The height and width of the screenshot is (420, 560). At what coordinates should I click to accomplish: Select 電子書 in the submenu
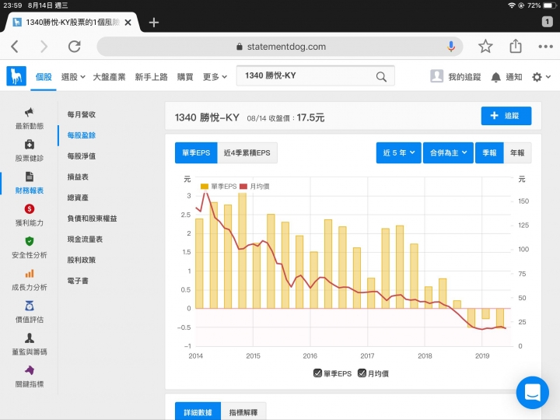[78, 281]
